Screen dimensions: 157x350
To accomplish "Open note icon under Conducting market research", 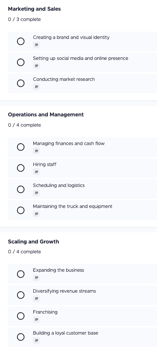I will coord(36,87).
